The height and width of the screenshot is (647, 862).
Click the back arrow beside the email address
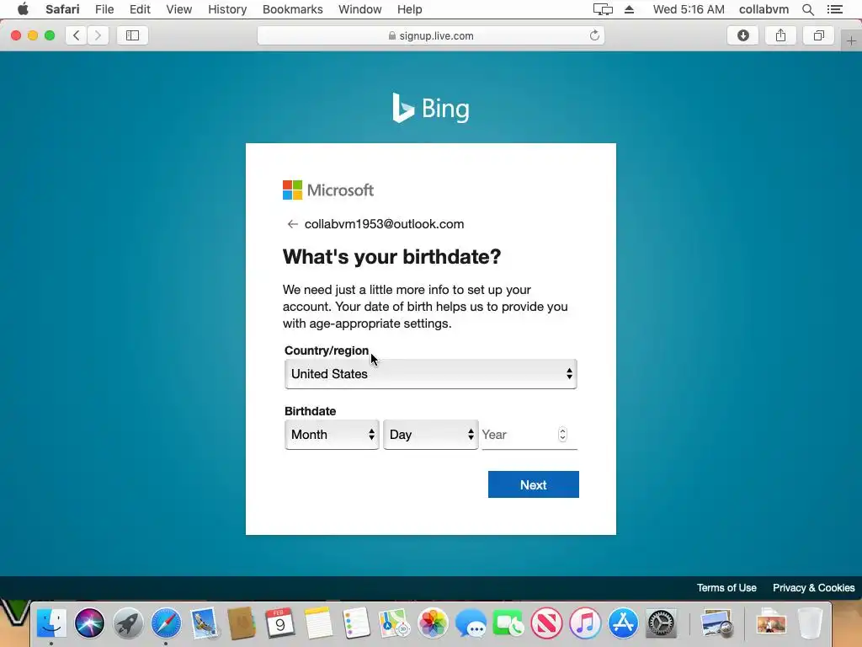pyautogui.click(x=292, y=224)
